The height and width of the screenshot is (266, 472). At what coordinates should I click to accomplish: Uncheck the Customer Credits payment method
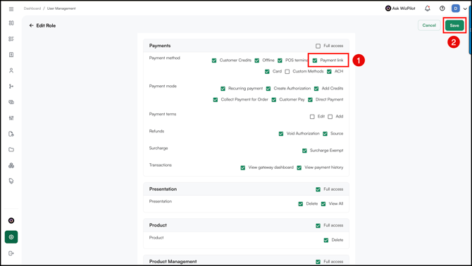pyautogui.click(x=214, y=61)
